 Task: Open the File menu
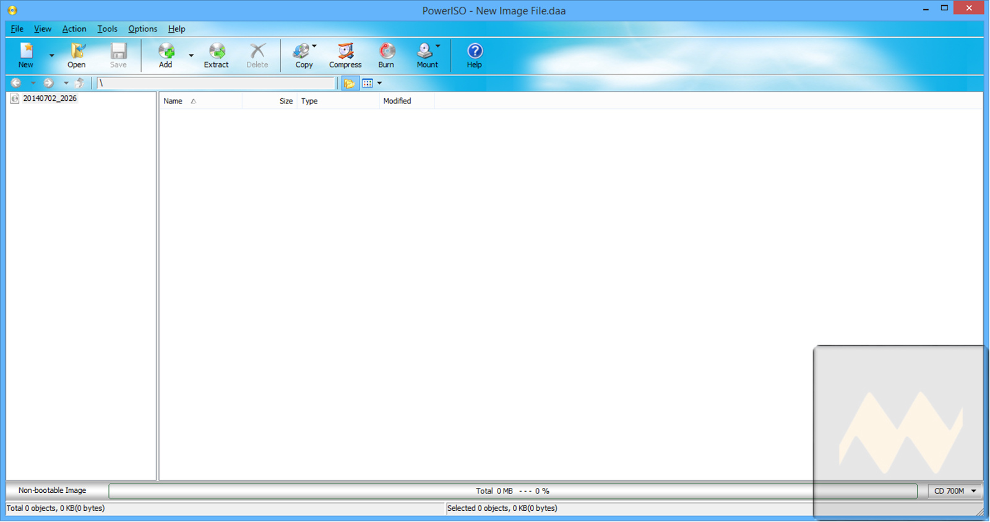pyautogui.click(x=17, y=29)
